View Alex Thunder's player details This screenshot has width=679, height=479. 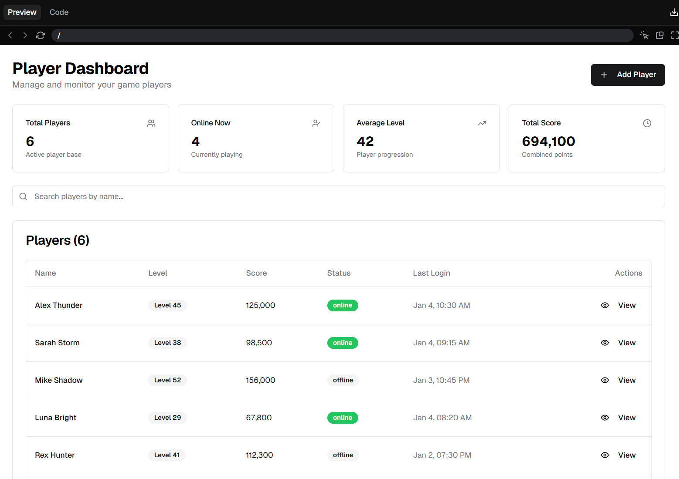pos(618,305)
